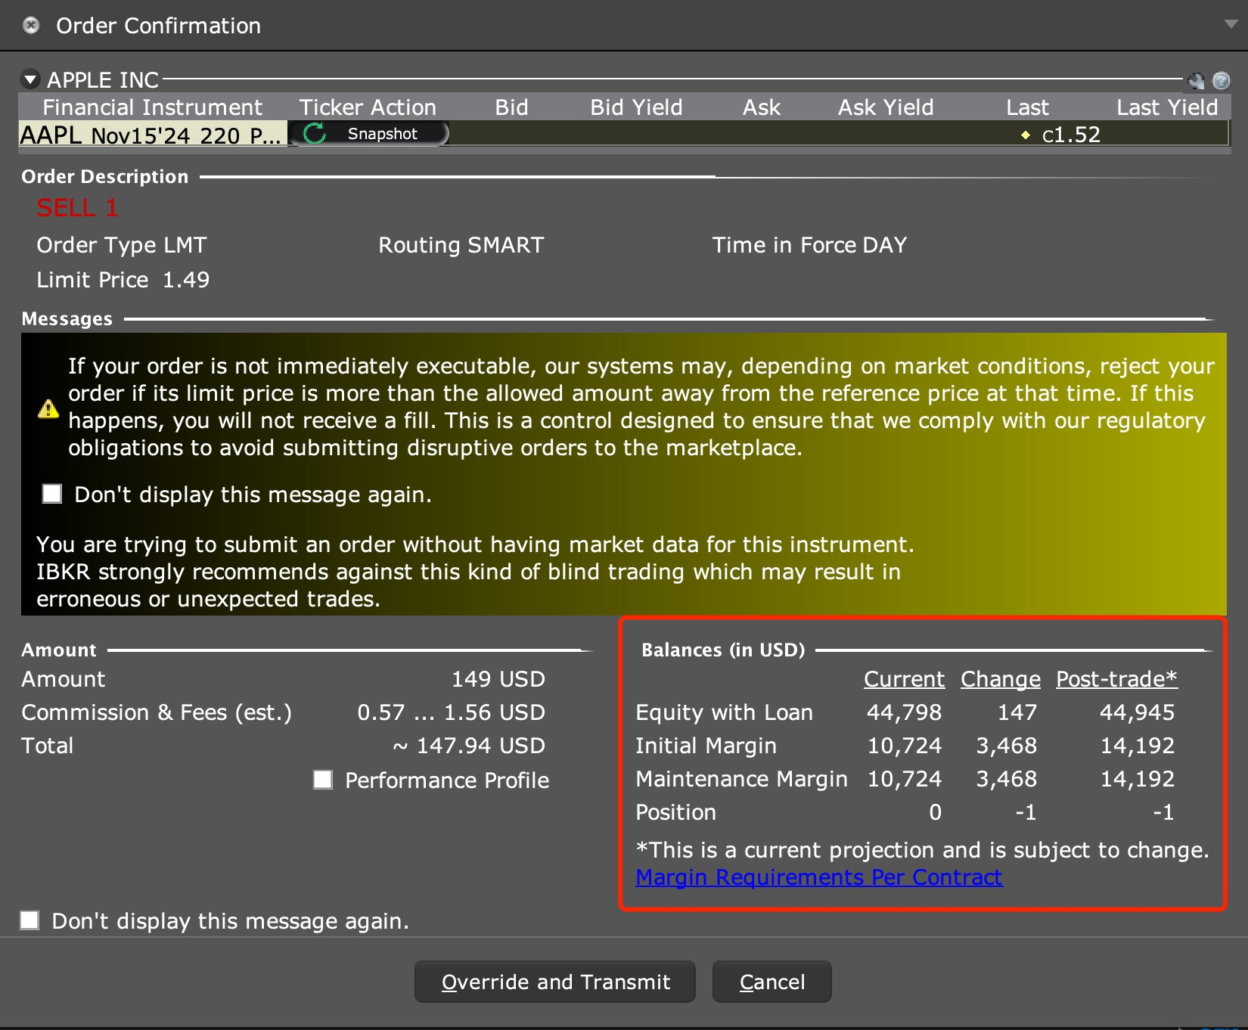Screen dimensions: 1248x1030
Task: Click the Snapshot refresh icon
Action: pos(314,134)
